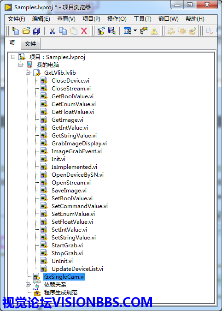Open the 工具(T) menu
222x311 pixels.
142,19
